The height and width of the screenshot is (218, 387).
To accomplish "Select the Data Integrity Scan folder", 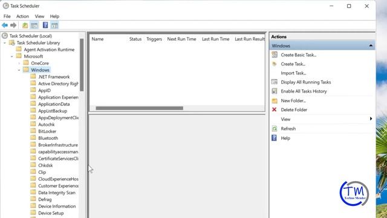I will (57, 193).
